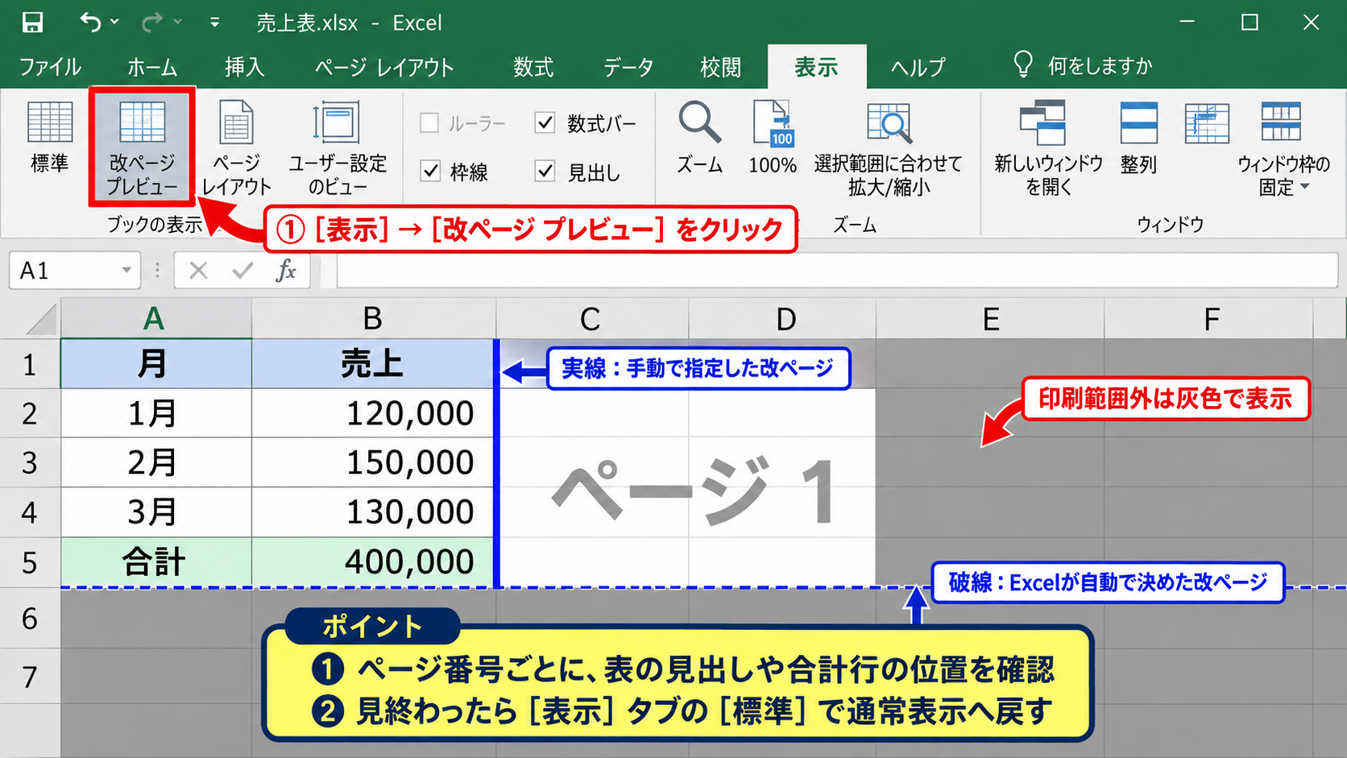Image resolution: width=1347 pixels, height=758 pixels.
Task: Switch to ページ レイアウト view
Action: 236,148
